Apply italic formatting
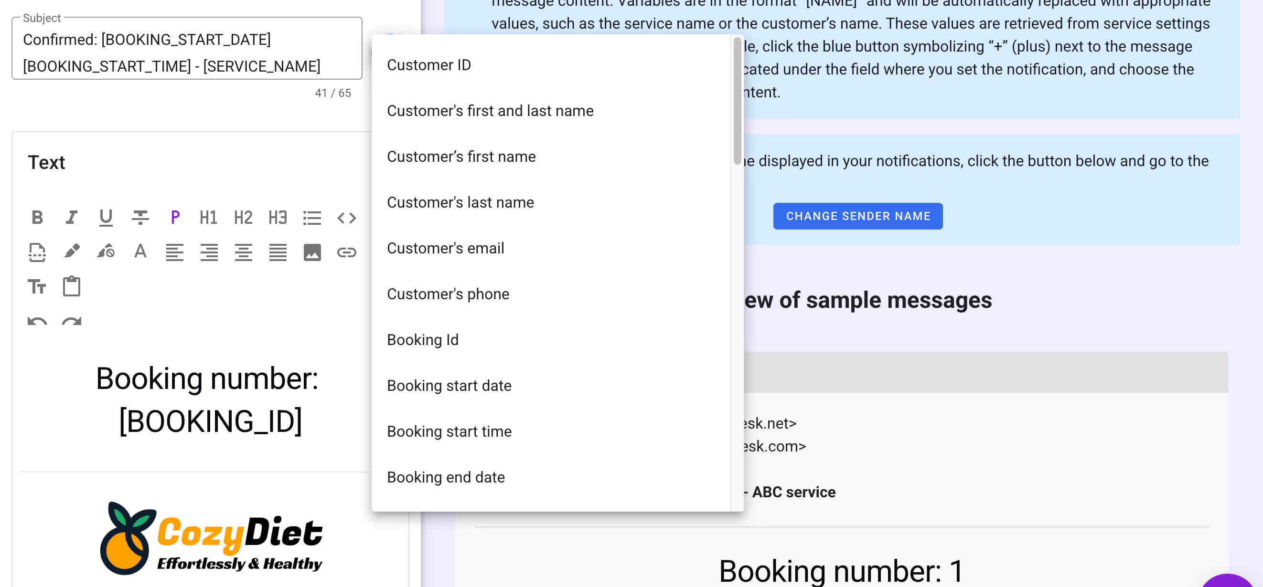 click(72, 217)
